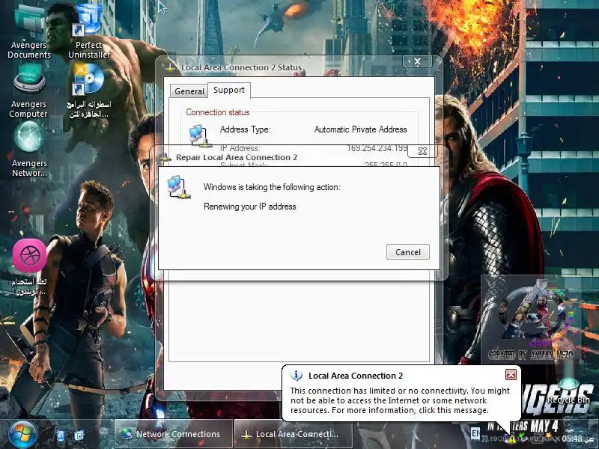Click the Status window title bar icon
This screenshot has width=599, height=449.
[x=171, y=68]
